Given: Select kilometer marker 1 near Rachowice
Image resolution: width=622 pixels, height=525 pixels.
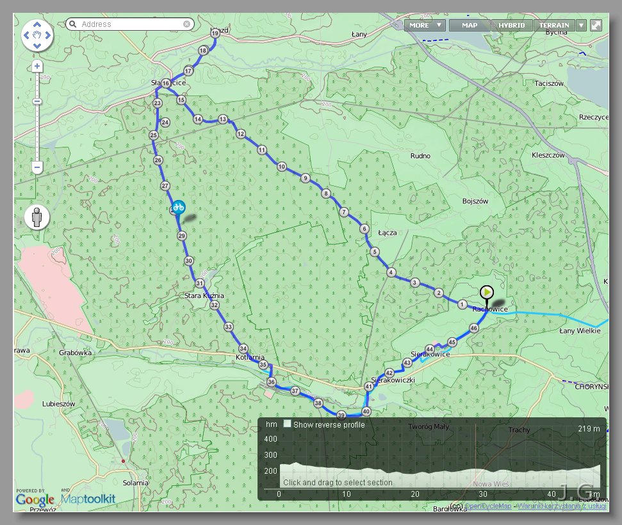Looking at the screenshot, I should tap(462, 304).
